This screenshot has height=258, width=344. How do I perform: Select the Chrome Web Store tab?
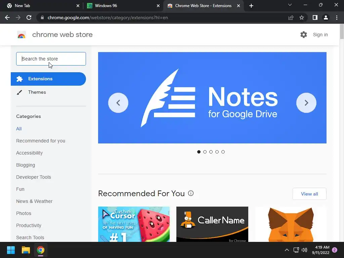coord(203,6)
